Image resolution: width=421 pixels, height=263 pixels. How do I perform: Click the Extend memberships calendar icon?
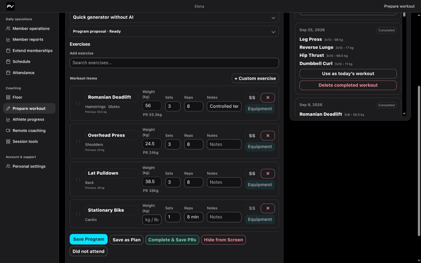click(8, 50)
